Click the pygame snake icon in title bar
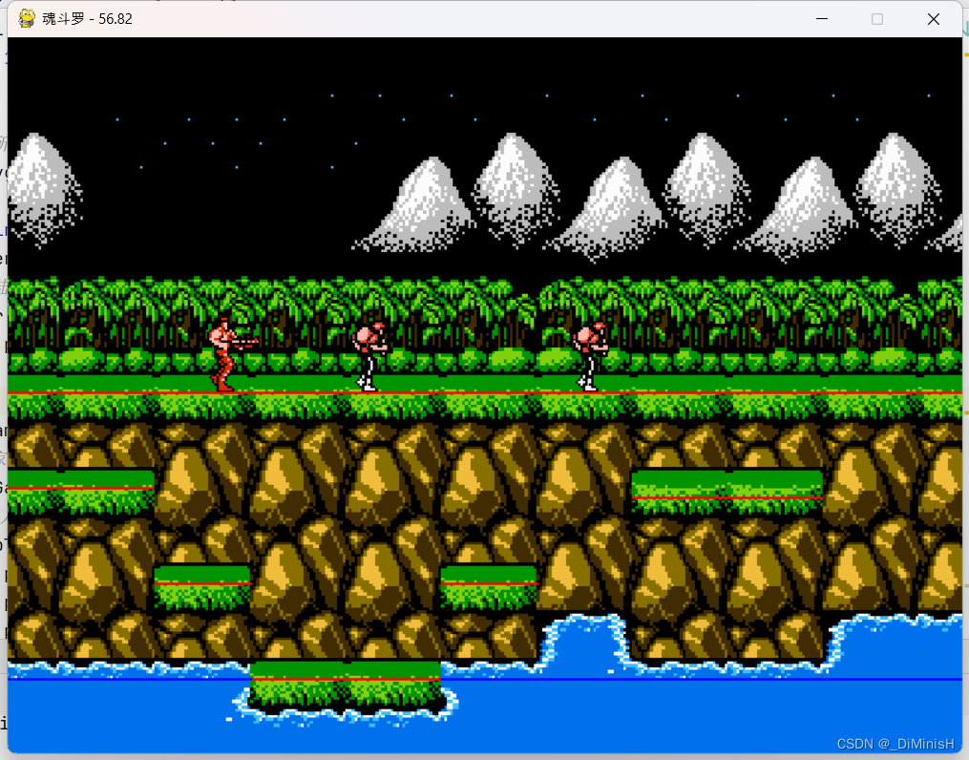The image size is (969, 760). tap(26, 18)
